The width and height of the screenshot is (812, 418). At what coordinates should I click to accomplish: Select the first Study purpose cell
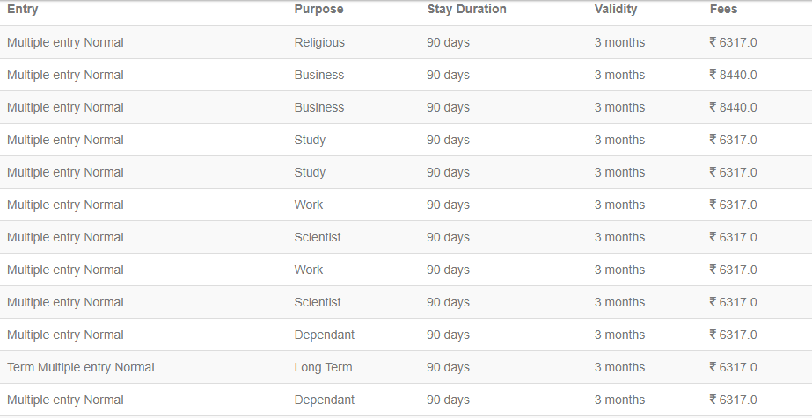pyautogui.click(x=310, y=140)
